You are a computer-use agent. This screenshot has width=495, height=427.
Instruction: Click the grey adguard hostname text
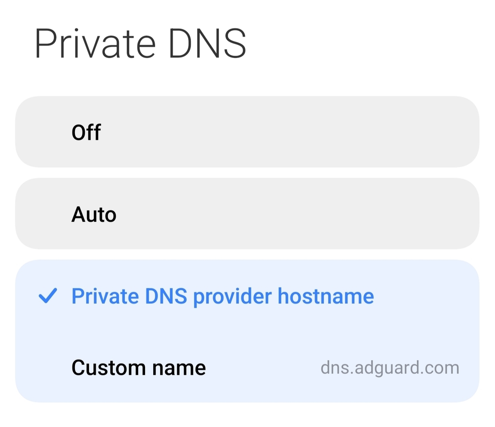pos(390,368)
